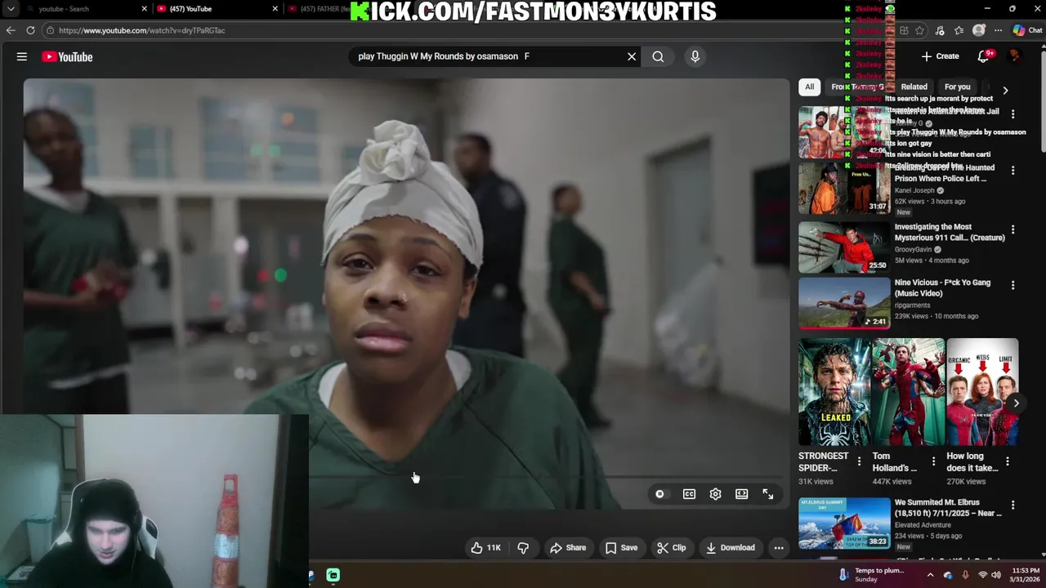Image resolution: width=1046 pixels, height=588 pixels.
Task: Go to YouTube home via logo
Action: click(x=67, y=56)
